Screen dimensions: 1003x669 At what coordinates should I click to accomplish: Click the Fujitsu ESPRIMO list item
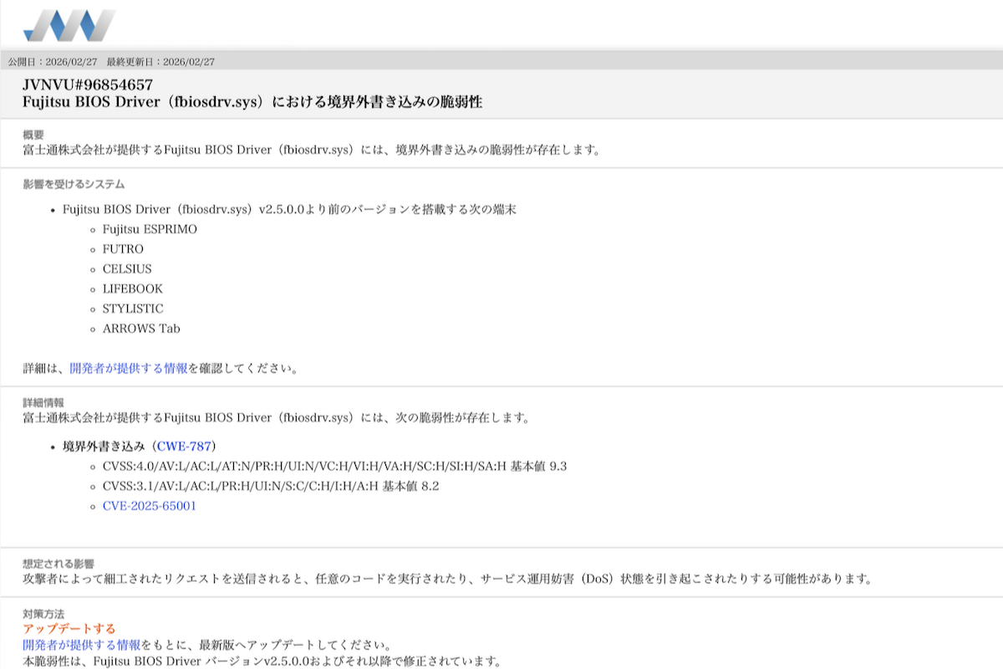(150, 229)
